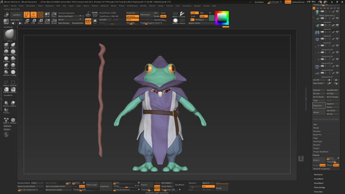Image resolution: width=345 pixels, height=194 pixels.
Task: Open the Zplugin menu
Action: pos(197,6)
